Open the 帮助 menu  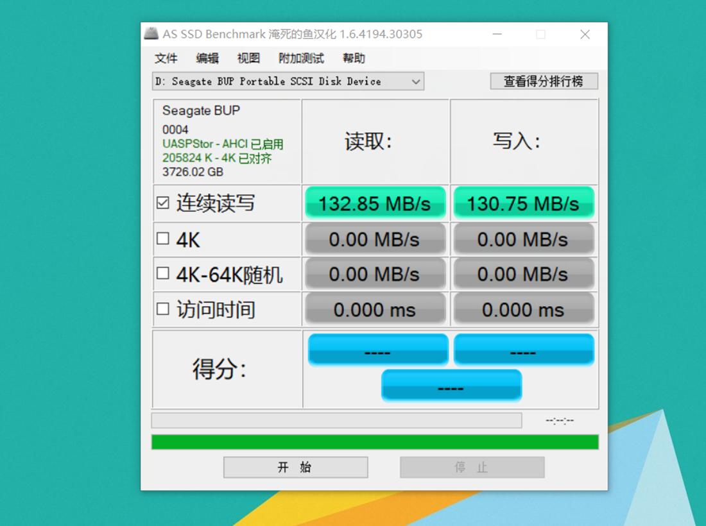click(x=355, y=58)
